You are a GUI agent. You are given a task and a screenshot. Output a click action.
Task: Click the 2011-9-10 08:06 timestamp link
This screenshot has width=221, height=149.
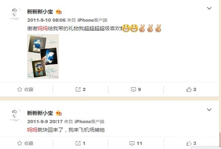46,20
